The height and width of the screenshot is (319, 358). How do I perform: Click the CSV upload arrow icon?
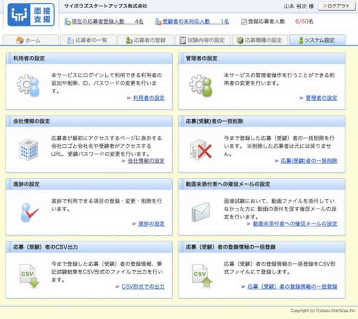tap(201, 275)
